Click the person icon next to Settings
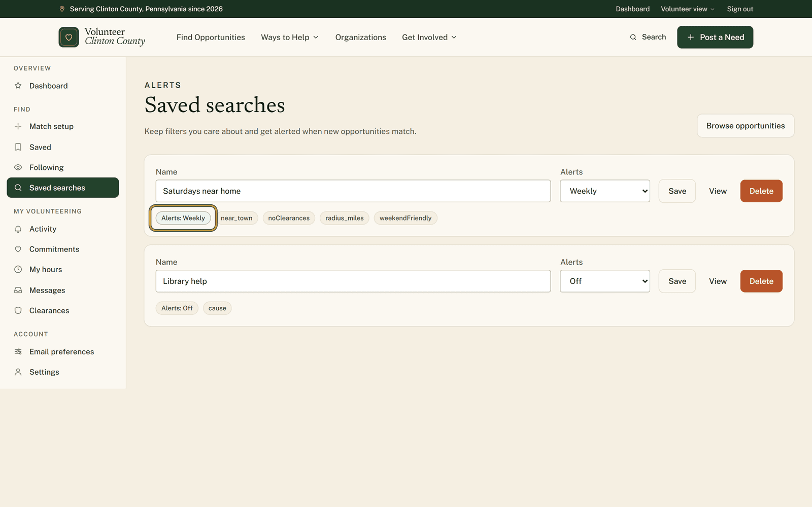812x507 pixels. [x=18, y=372]
